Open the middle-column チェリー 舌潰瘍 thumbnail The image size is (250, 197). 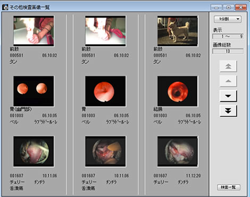105,151
